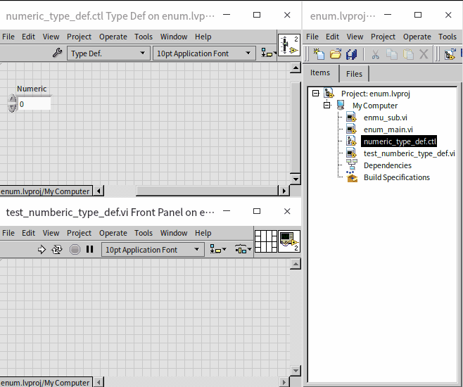Image resolution: width=463 pixels, height=387 pixels.
Task: Click the type def control icon thumbnail
Action: [288, 45]
